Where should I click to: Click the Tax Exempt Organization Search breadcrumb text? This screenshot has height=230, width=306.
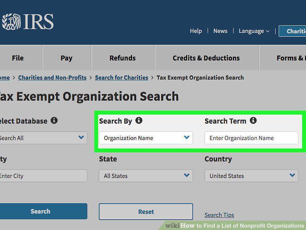(200, 78)
